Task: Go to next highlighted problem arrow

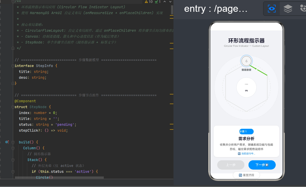Action: coord(170,2)
